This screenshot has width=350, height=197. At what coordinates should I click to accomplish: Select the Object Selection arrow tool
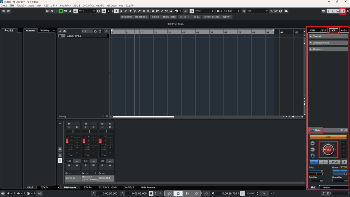(x=116, y=11)
